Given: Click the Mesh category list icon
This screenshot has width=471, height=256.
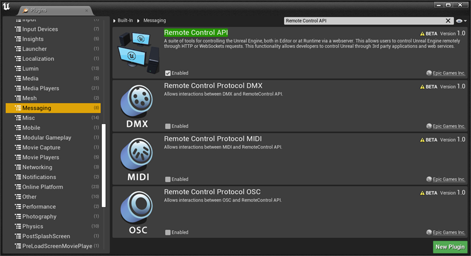Looking at the screenshot, I should tap(18, 98).
